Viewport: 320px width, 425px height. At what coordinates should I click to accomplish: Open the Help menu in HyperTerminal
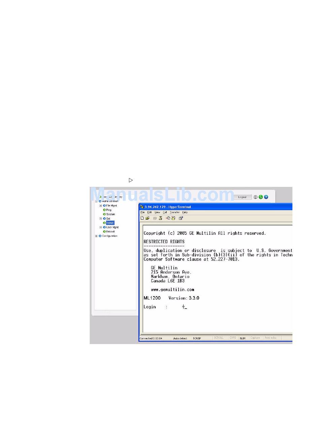click(185, 213)
